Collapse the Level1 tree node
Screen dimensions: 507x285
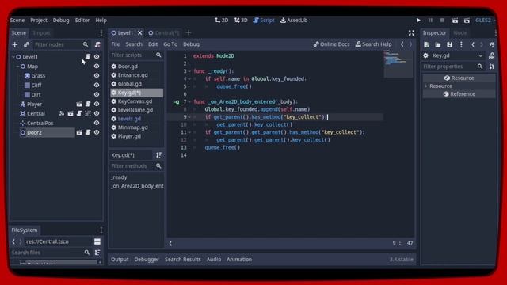coord(13,57)
